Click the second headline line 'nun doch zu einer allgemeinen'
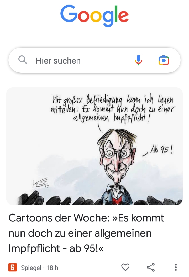Screen dimensions: 189x277 point(80,233)
